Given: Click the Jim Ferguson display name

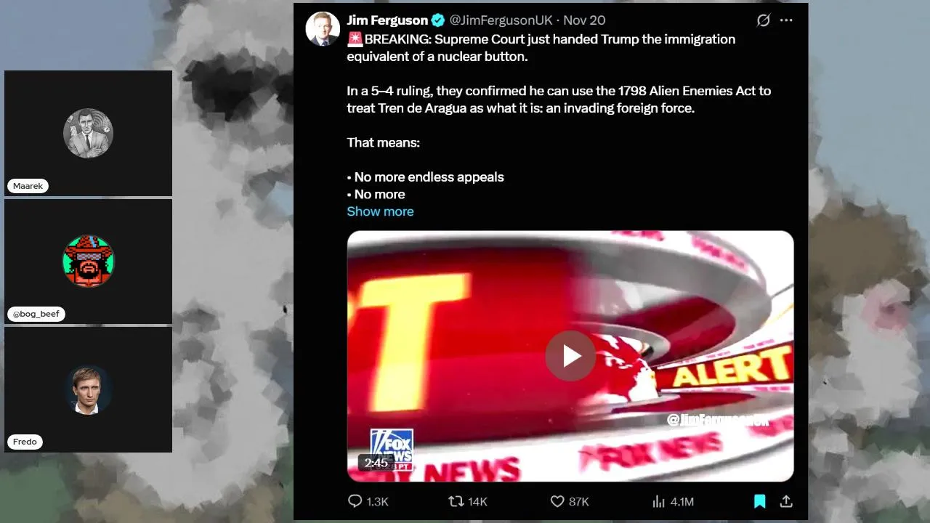Looking at the screenshot, I should tap(387, 20).
